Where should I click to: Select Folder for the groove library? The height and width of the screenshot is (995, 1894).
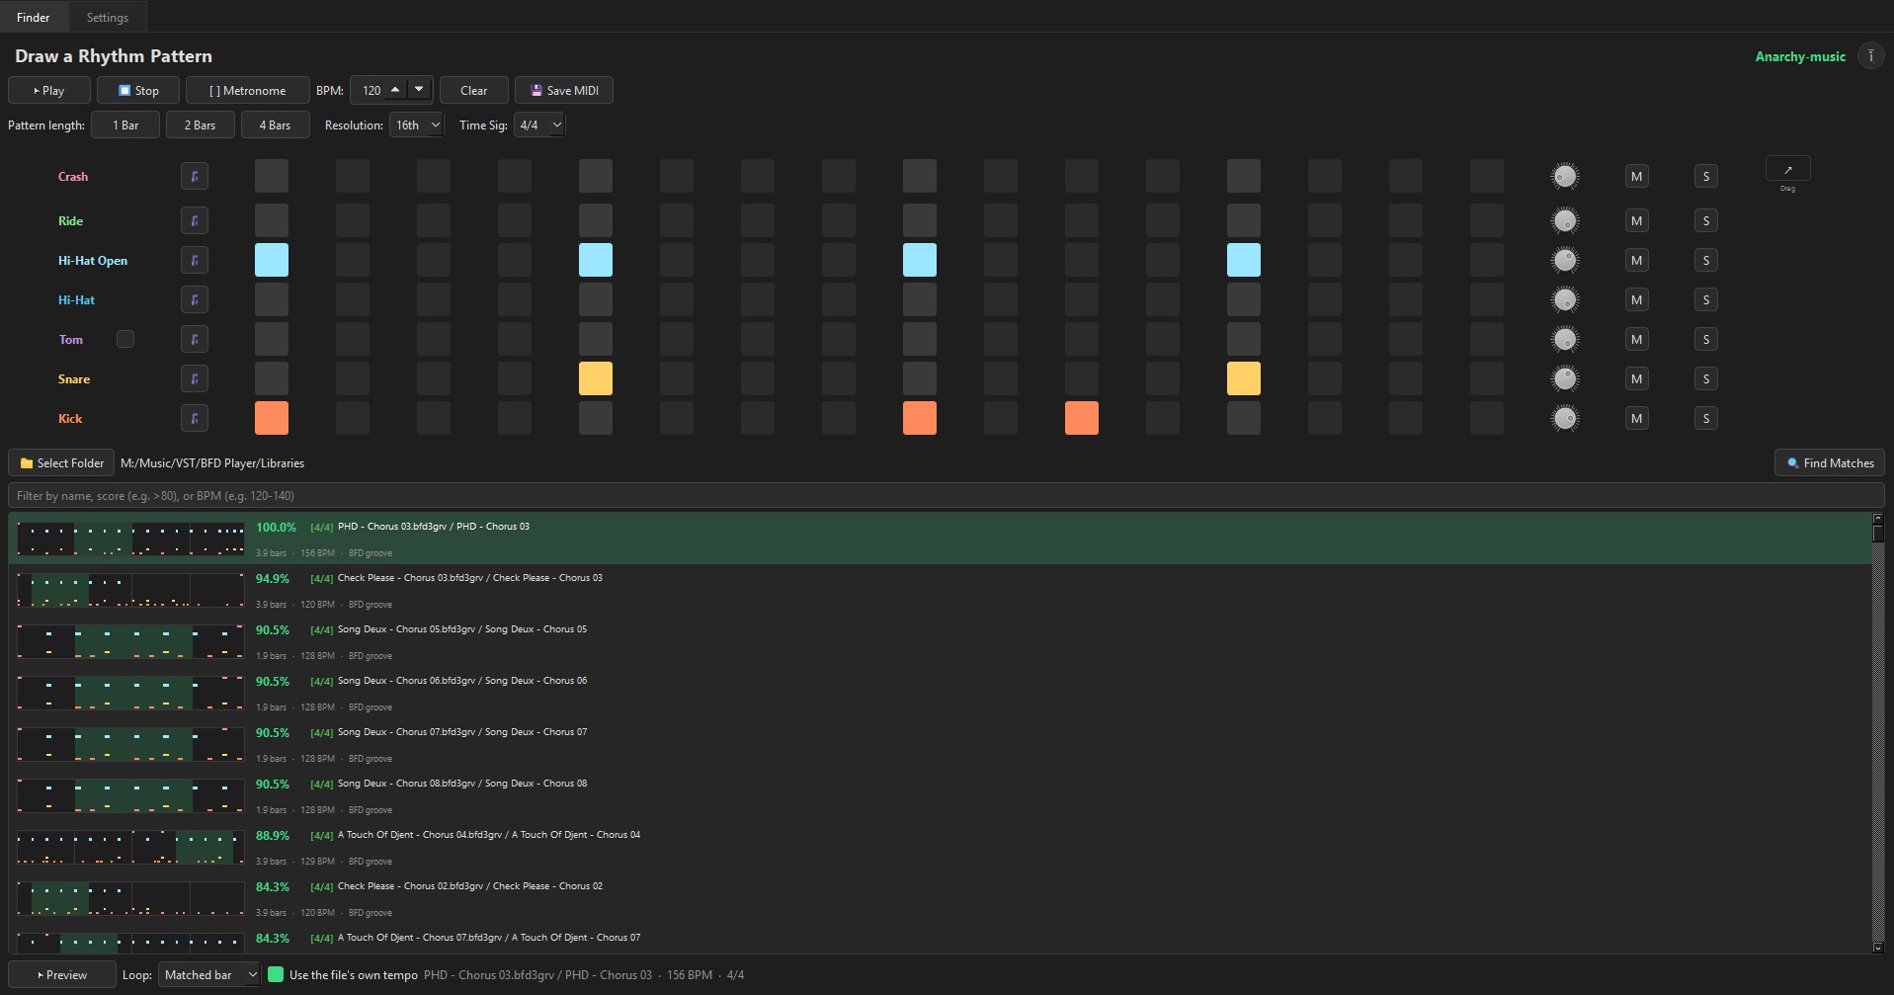[61, 462]
